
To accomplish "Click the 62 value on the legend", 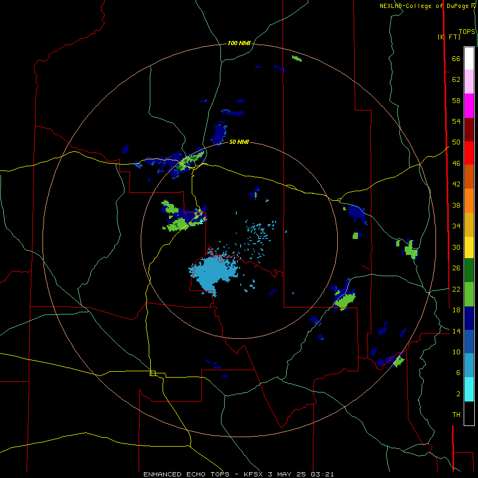I will tap(456, 80).
